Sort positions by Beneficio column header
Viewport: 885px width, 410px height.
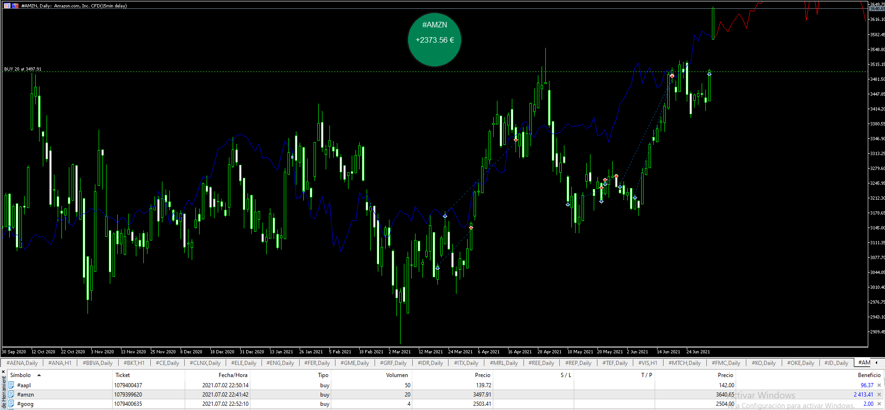pos(869,375)
